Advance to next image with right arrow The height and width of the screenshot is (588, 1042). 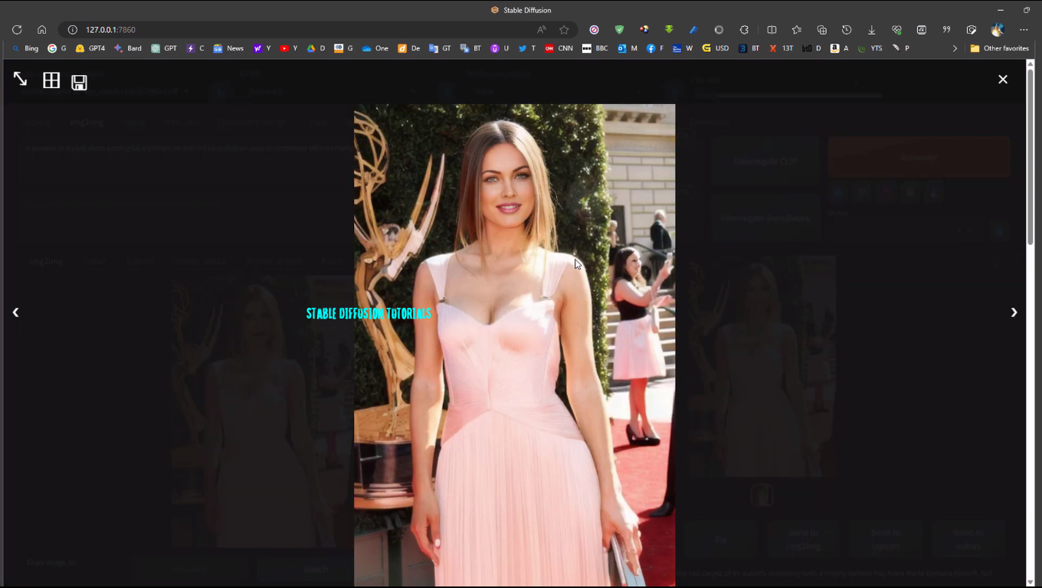(x=1014, y=312)
